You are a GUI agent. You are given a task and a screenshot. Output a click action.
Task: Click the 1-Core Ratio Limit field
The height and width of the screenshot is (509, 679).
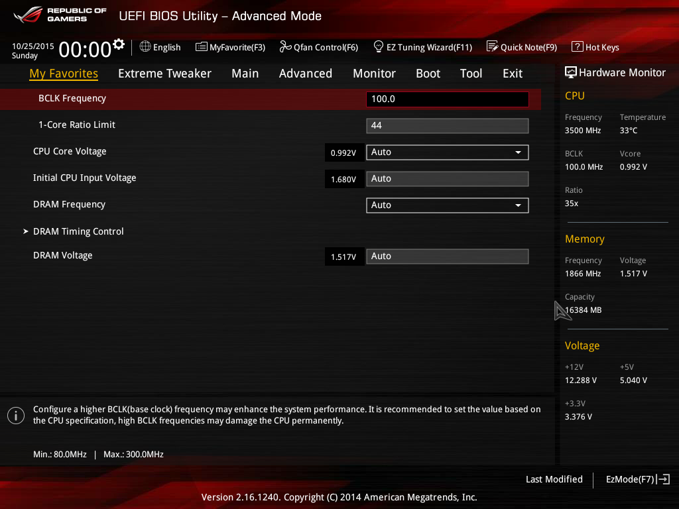pyautogui.click(x=448, y=125)
